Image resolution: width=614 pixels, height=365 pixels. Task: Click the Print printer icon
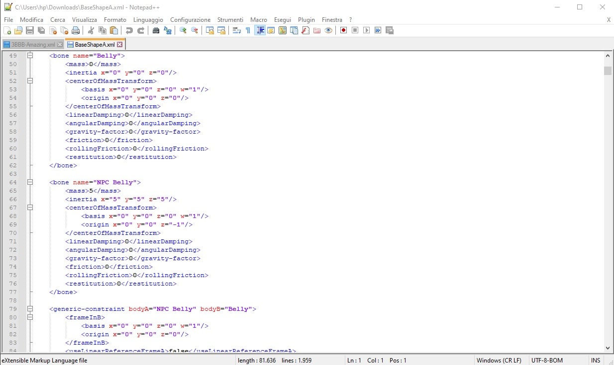click(x=76, y=30)
